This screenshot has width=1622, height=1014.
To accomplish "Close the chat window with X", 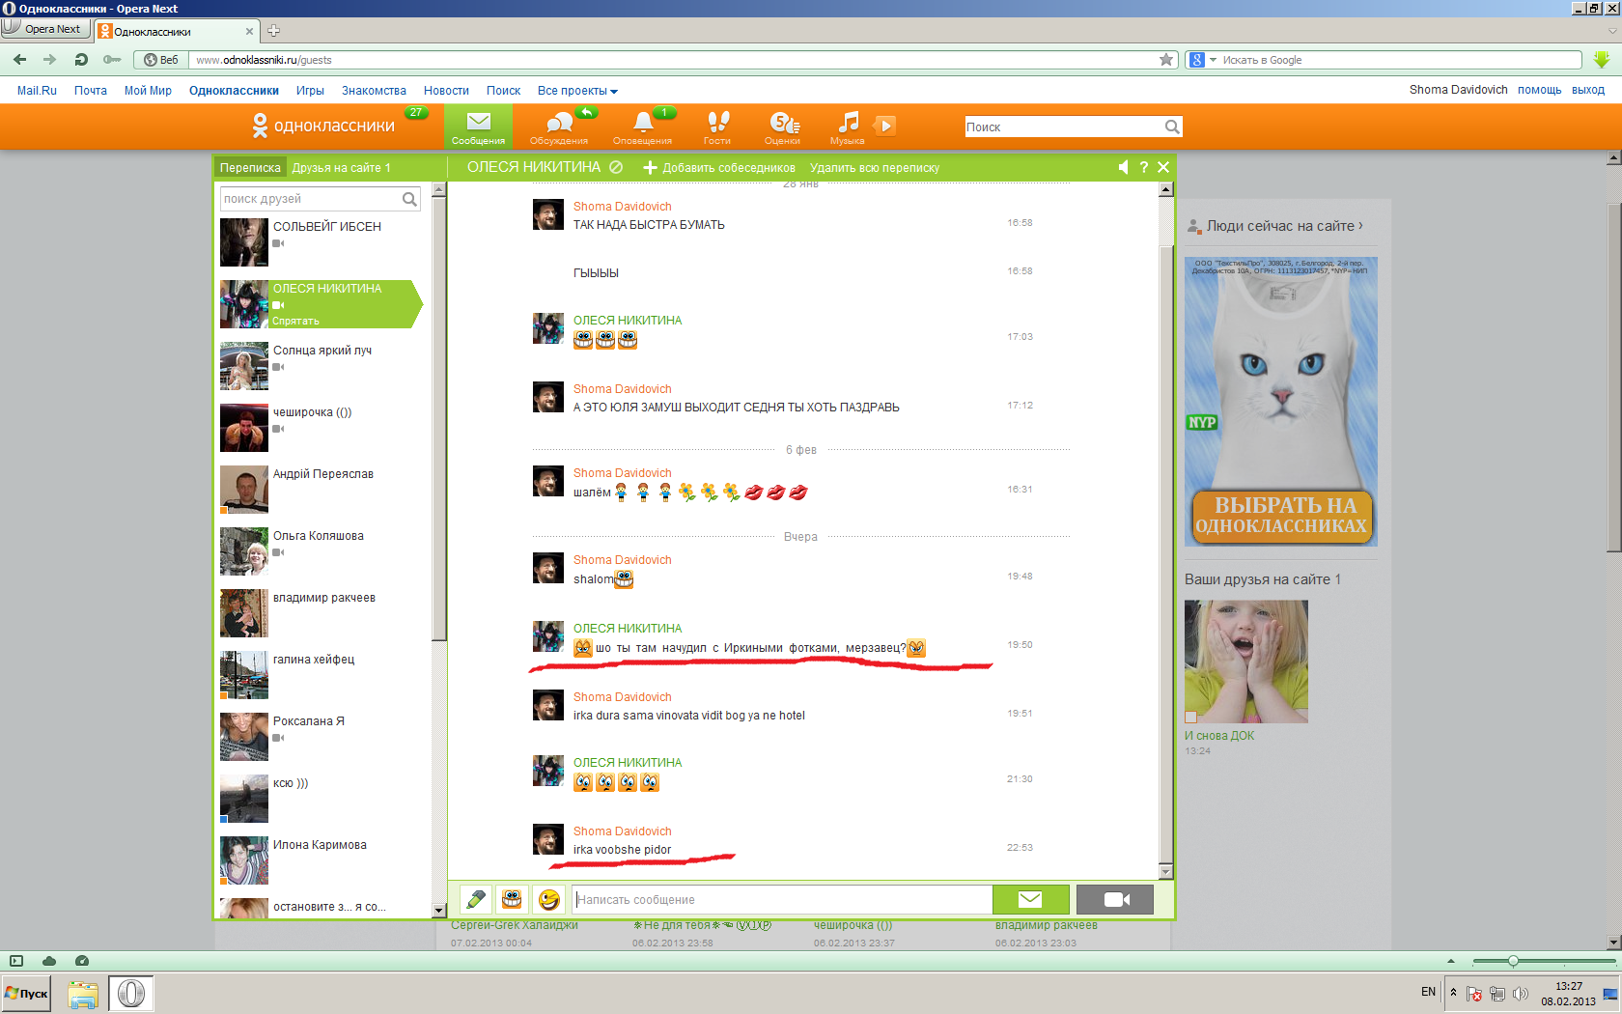I will coord(1163,167).
